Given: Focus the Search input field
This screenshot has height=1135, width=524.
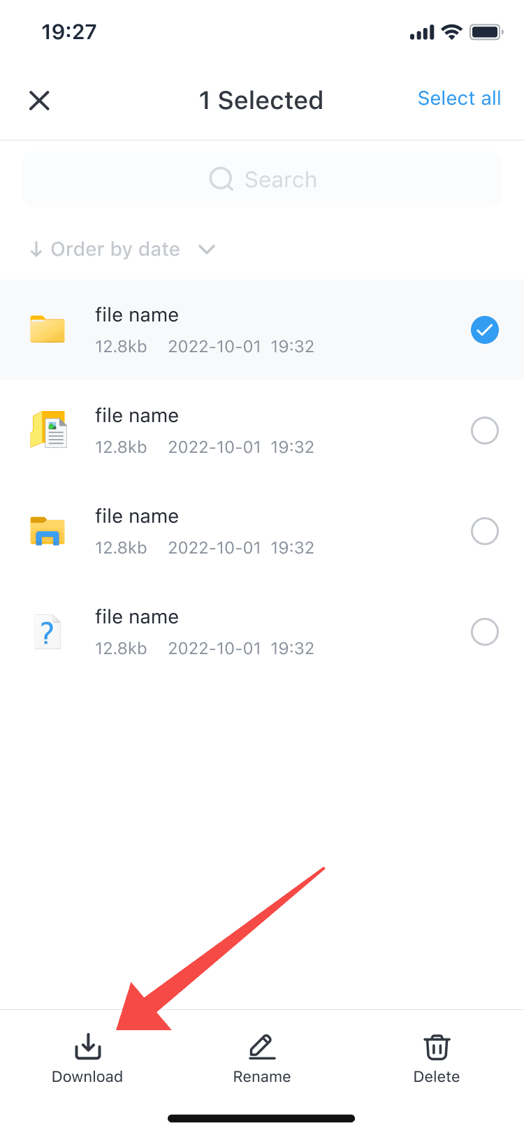Looking at the screenshot, I should tap(262, 179).
